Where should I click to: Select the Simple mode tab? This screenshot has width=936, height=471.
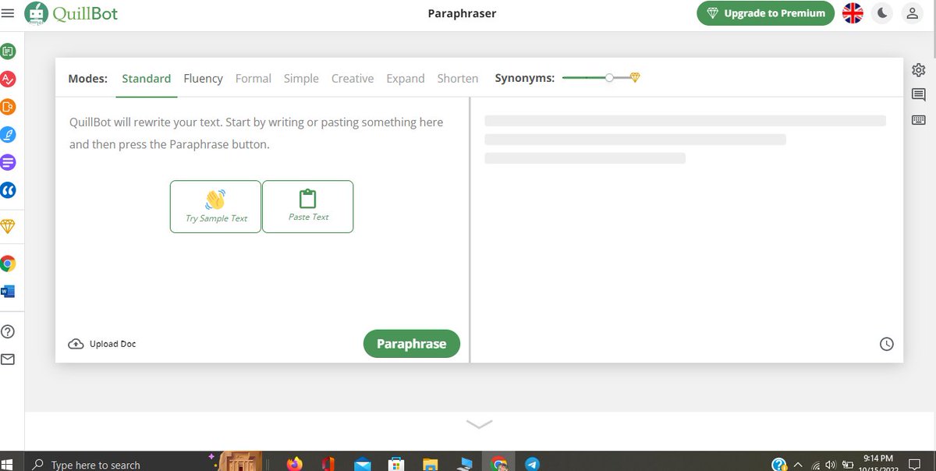(x=301, y=79)
